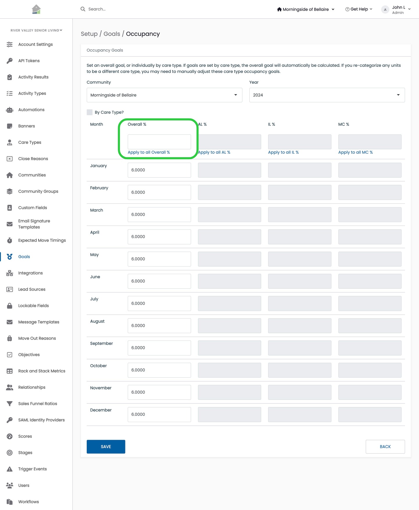Click the Close Reasons x-box icon
419x510 pixels.
pyautogui.click(x=10, y=159)
